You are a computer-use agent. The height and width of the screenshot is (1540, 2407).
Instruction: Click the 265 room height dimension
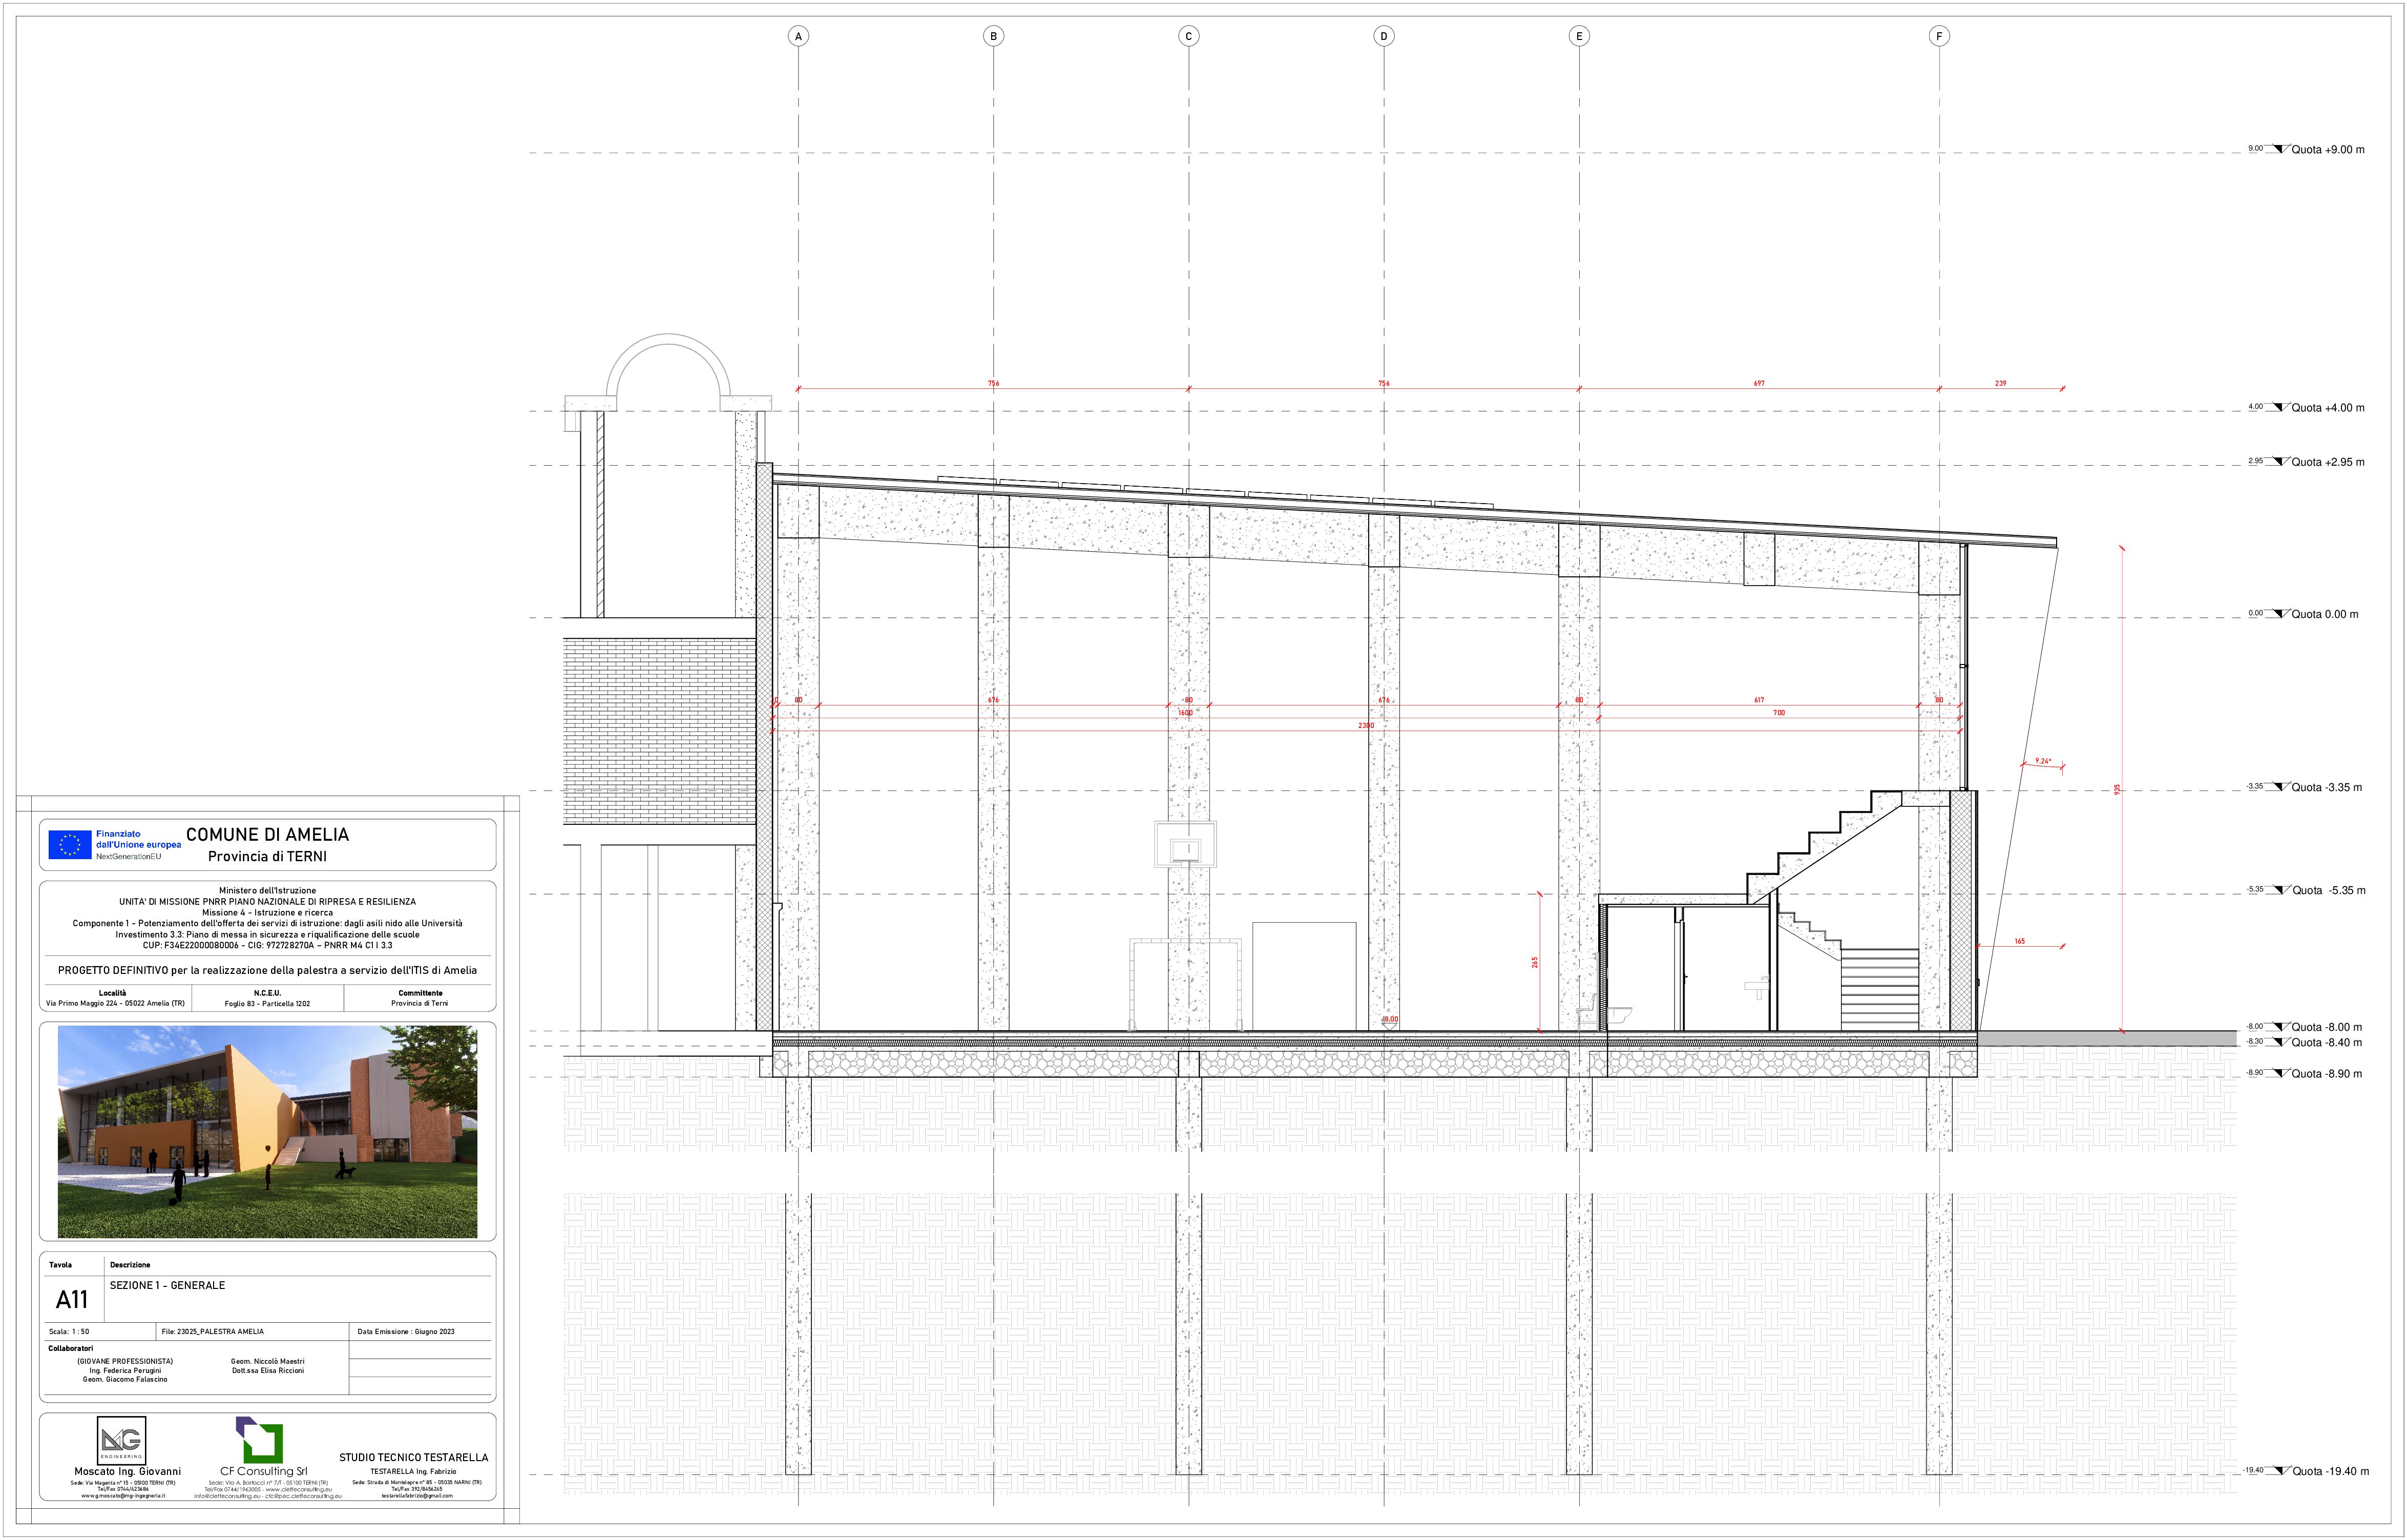pyautogui.click(x=1534, y=962)
